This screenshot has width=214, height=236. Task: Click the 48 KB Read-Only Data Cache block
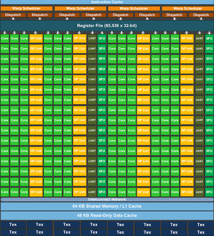click(107, 215)
